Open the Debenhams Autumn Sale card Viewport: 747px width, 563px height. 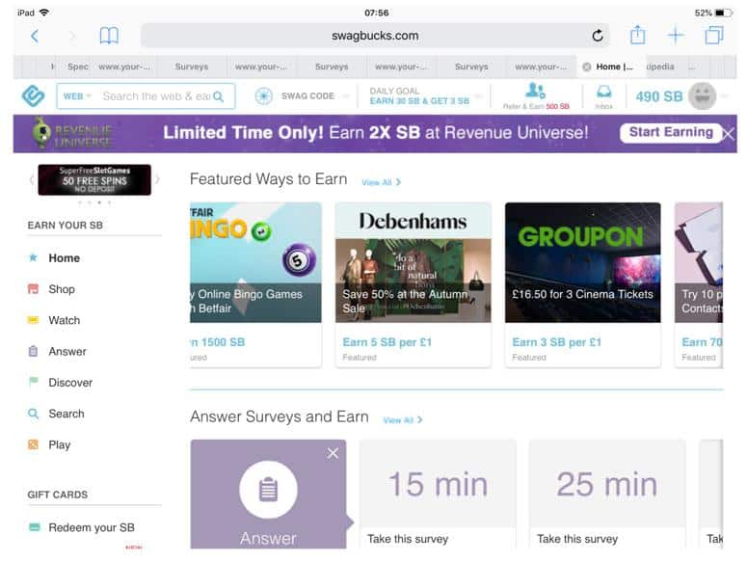coord(414,284)
